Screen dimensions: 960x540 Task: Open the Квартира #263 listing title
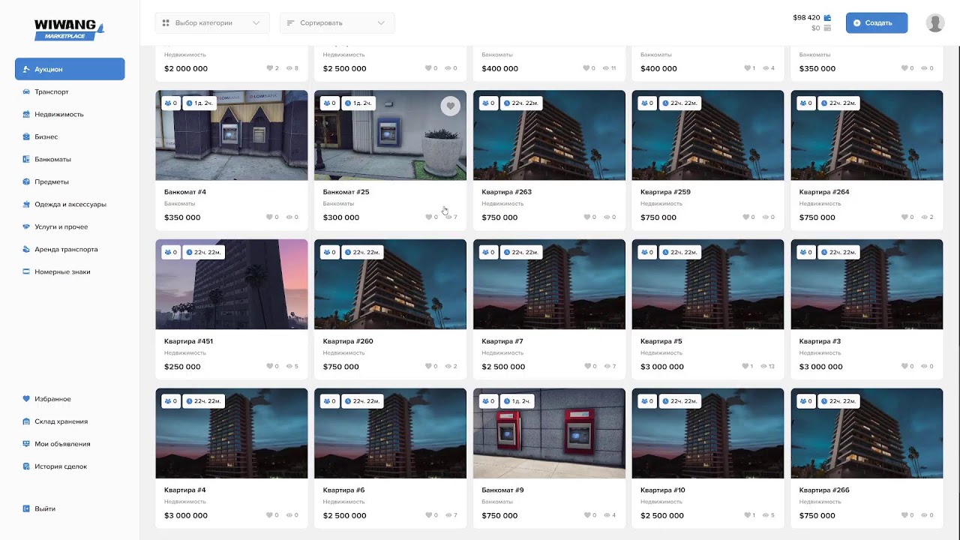[506, 192]
